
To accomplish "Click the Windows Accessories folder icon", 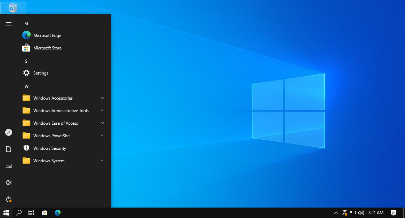I will pyautogui.click(x=26, y=98).
